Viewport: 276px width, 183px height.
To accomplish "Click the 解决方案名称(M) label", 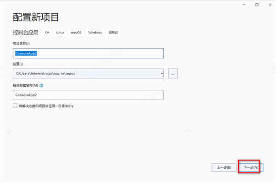I will (25, 85).
